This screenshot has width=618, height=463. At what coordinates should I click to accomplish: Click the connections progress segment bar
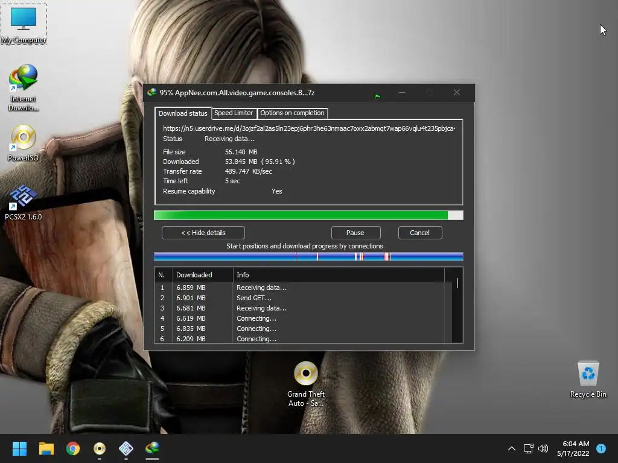coord(308,257)
